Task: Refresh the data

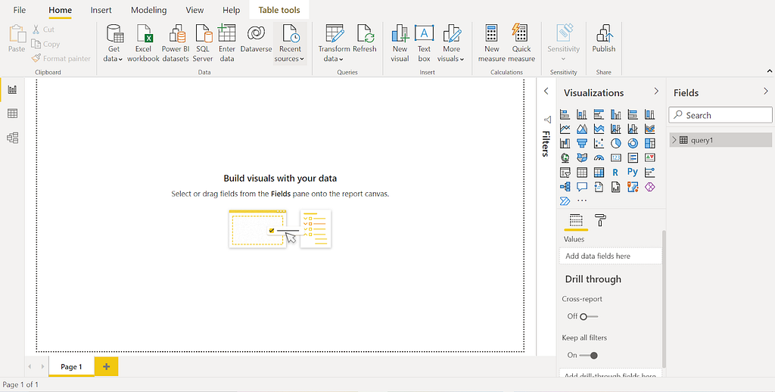Action: tap(365, 39)
